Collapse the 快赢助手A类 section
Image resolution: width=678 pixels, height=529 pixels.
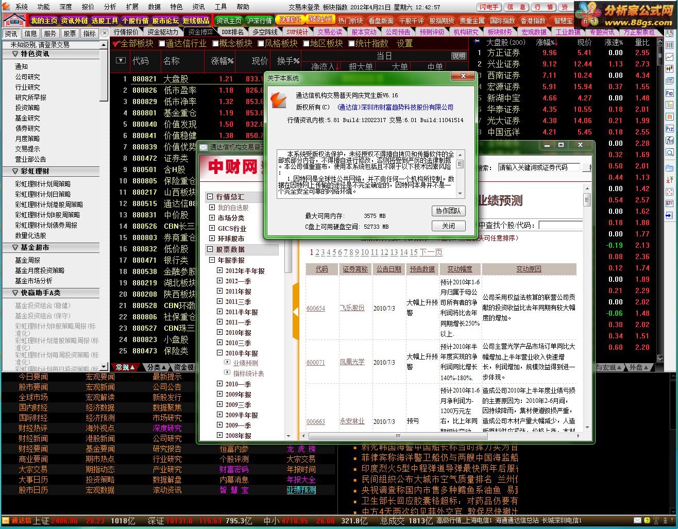14,293
